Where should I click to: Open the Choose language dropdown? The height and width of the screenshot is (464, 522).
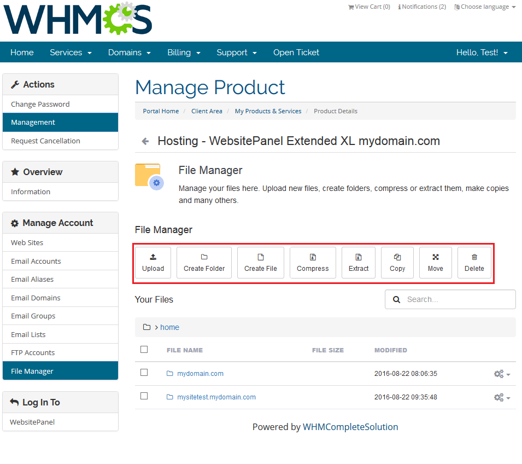click(x=485, y=7)
